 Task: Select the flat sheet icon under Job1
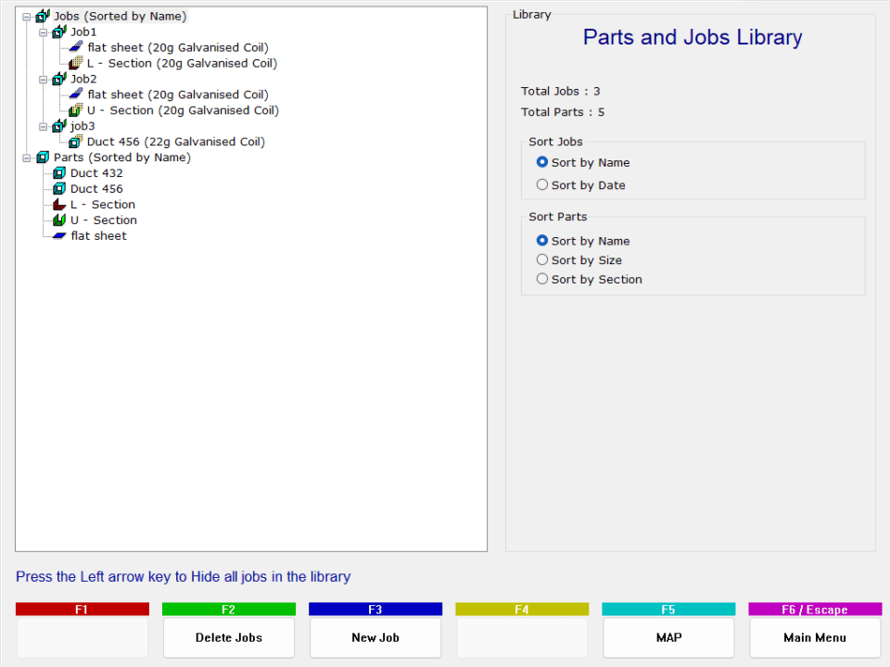(x=77, y=47)
